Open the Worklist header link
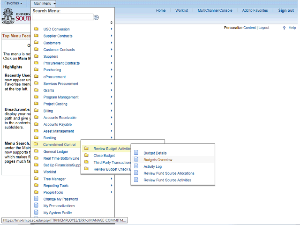This screenshot has height=225, width=300. coord(181,10)
